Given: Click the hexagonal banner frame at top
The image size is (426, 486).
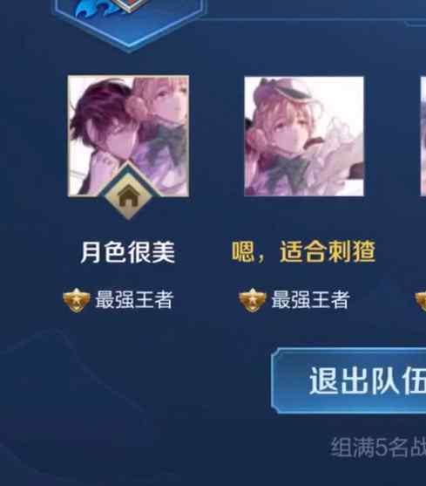Looking at the screenshot, I should click(129, 24).
